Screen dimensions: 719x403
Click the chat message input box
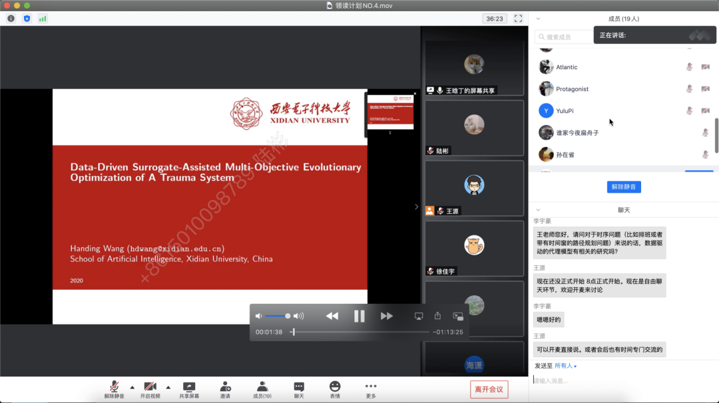[624, 380]
